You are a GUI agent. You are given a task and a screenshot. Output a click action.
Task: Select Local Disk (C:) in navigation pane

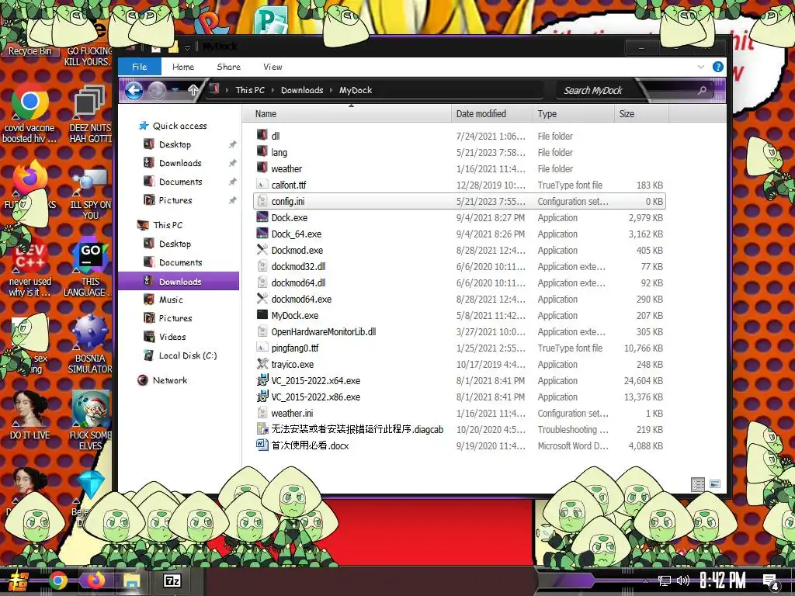coord(188,355)
